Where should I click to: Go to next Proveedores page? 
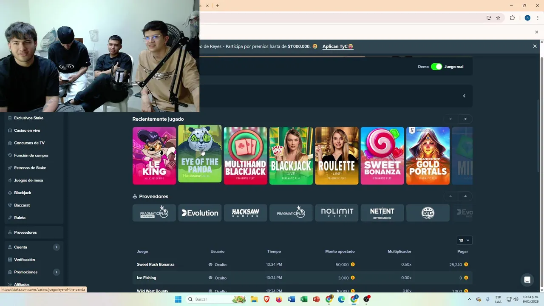(x=465, y=196)
